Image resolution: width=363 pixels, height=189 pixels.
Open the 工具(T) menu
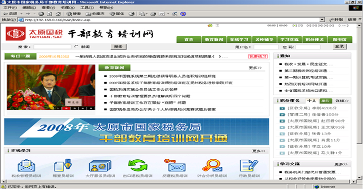87,8
